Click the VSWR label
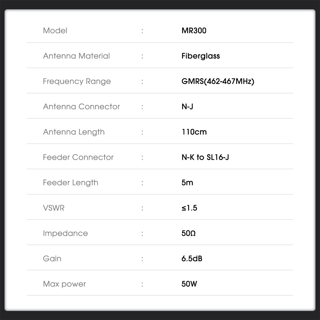Image resolution: width=320 pixels, height=320 pixels. pyautogui.click(x=53, y=208)
